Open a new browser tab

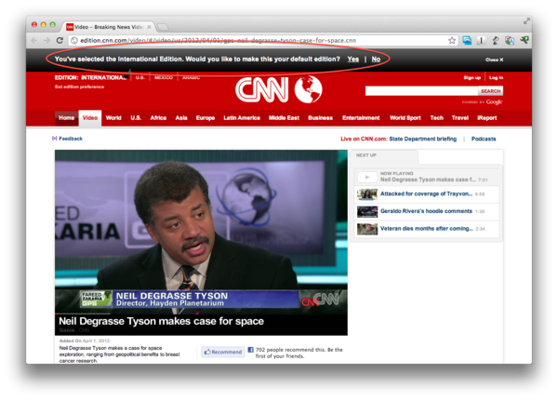(x=163, y=27)
